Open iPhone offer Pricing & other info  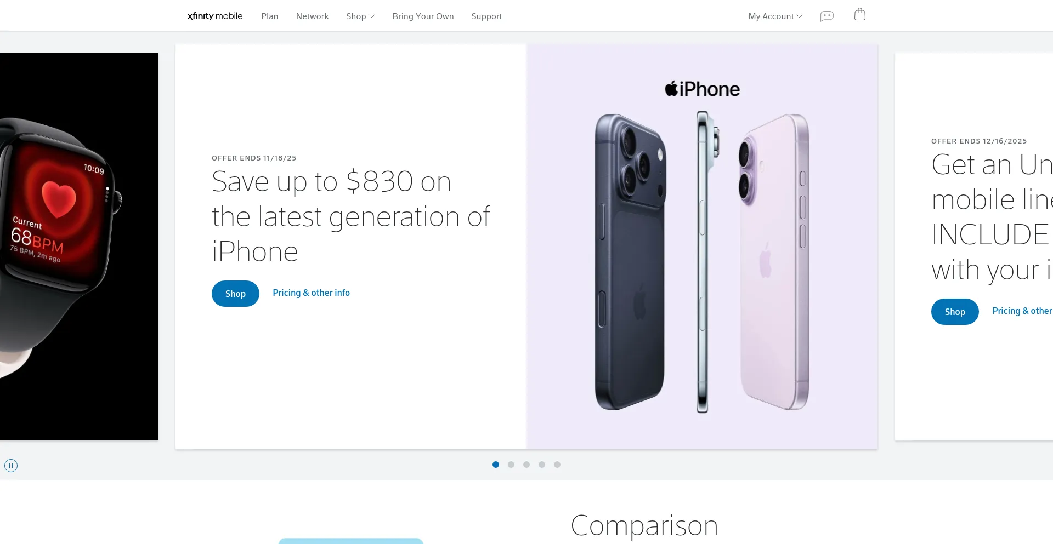point(311,293)
